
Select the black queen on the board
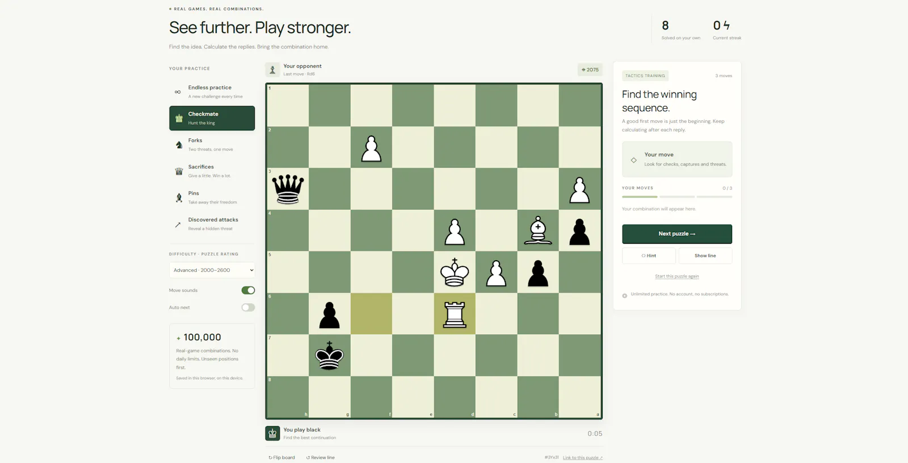pos(288,189)
